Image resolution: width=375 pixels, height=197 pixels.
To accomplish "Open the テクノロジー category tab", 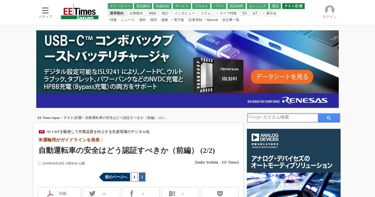I will coord(120,6).
